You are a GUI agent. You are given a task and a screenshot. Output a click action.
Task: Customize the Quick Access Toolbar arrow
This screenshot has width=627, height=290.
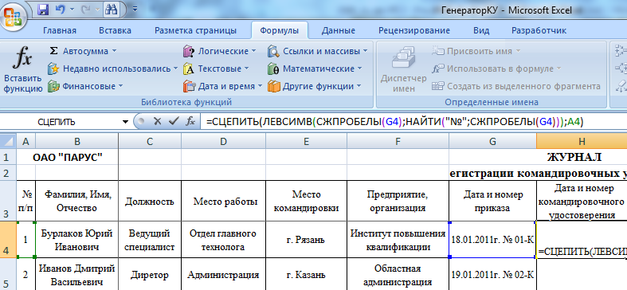(x=135, y=9)
